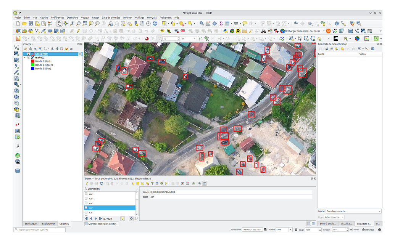Toggle visibility of the mahe02 layer
Screen dimensions: 395x247
point(29,58)
